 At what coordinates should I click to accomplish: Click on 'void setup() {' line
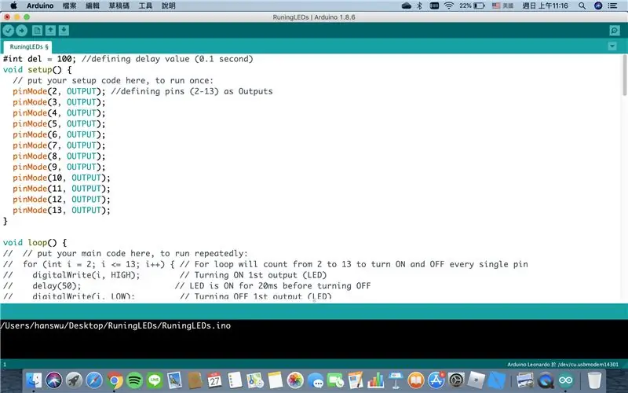37,70
